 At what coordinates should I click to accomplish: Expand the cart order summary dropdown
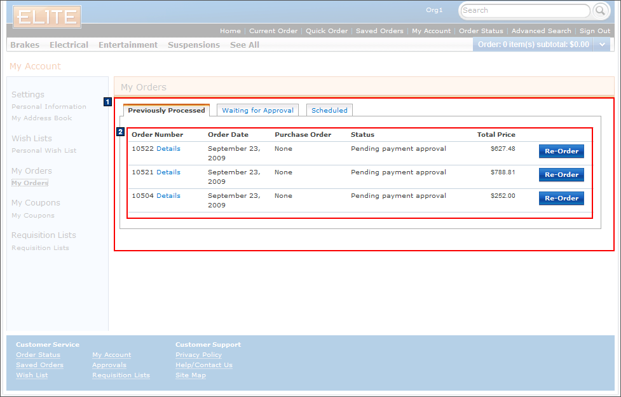603,45
